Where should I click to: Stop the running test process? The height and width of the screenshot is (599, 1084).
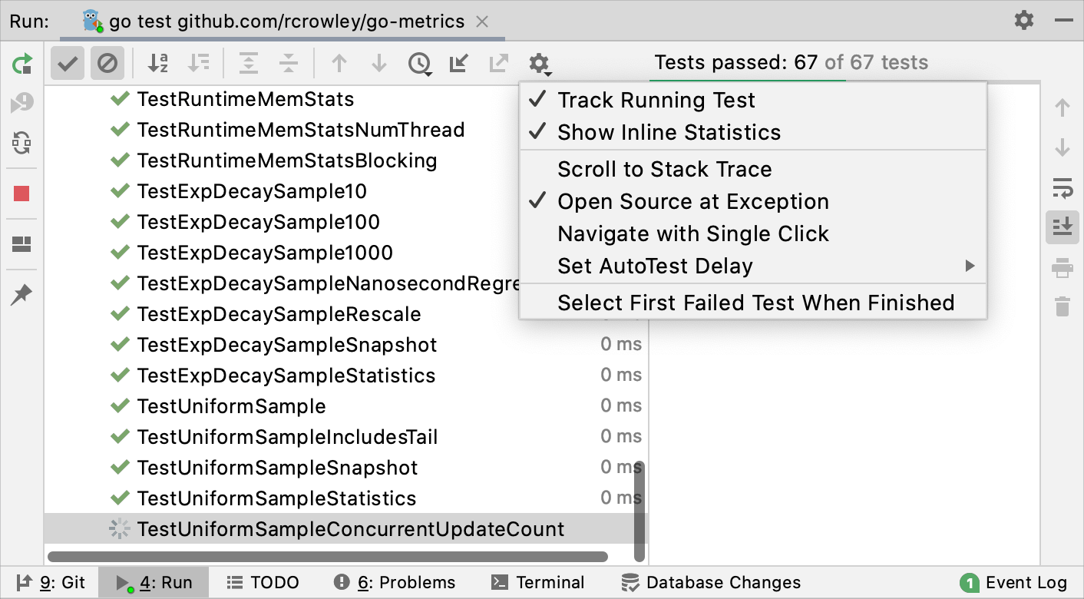tap(23, 194)
